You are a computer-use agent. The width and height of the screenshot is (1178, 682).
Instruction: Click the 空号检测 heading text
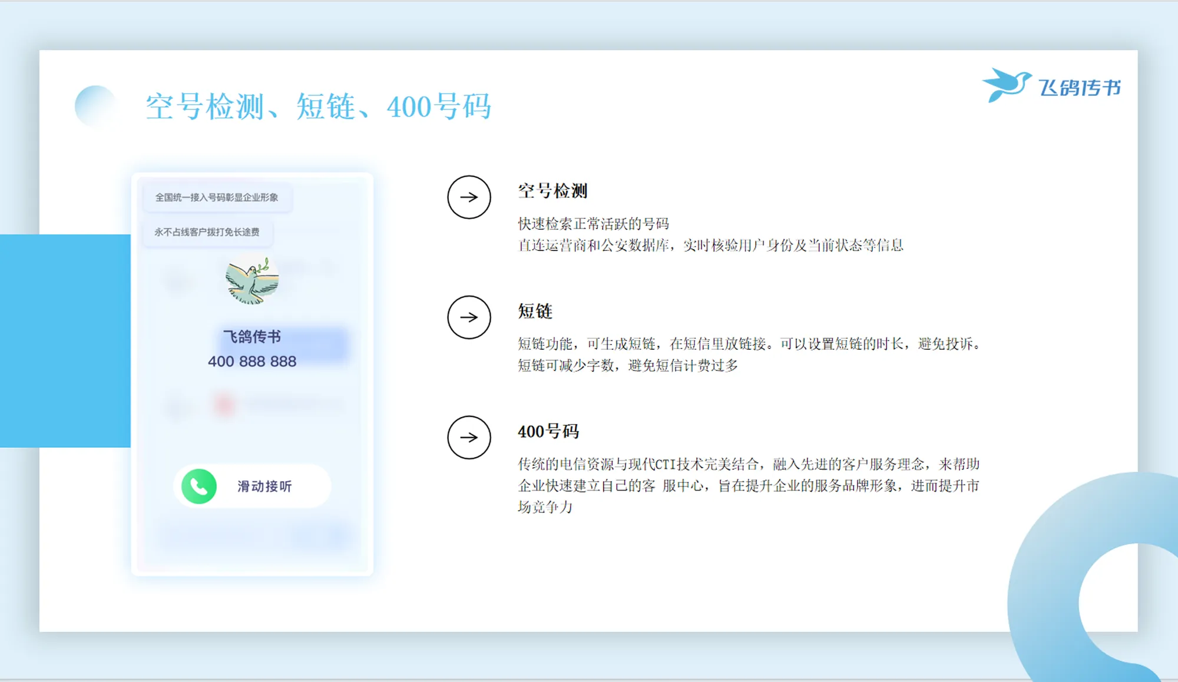[552, 191]
